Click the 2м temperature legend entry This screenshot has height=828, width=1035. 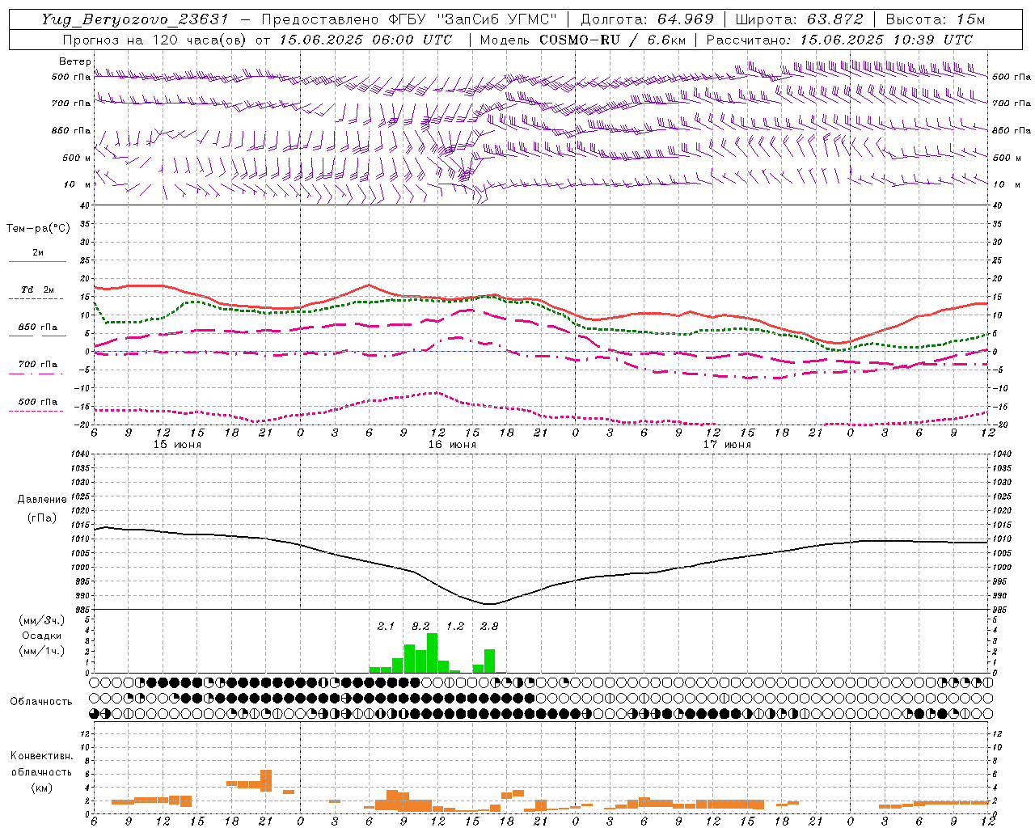coord(38,253)
